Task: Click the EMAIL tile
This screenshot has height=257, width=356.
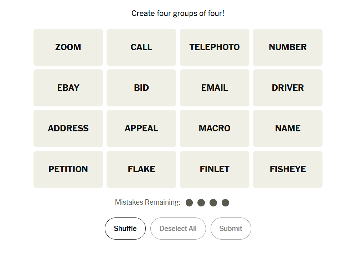Action: 215,88
